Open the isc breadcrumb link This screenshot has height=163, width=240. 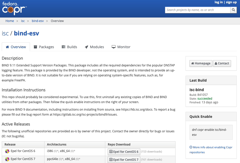pos(23,21)
